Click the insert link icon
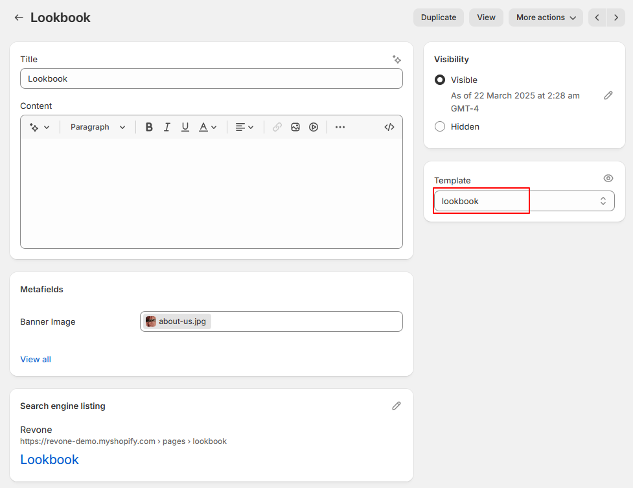Viewport: 633px width, 488px height. tap(277, 127)
